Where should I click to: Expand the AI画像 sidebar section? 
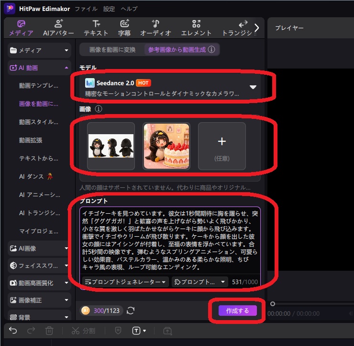39,249
